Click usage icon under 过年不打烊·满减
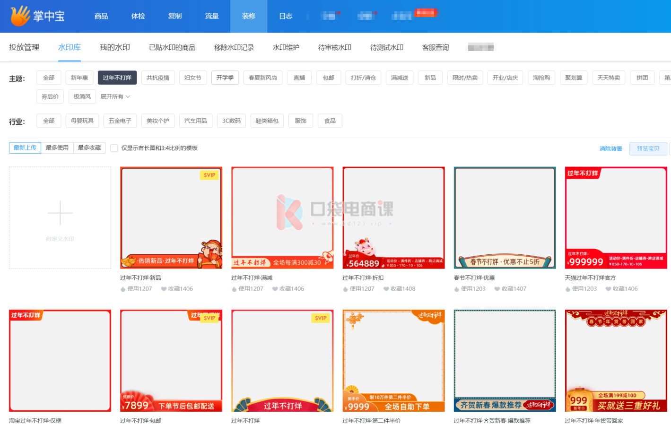 234,289
